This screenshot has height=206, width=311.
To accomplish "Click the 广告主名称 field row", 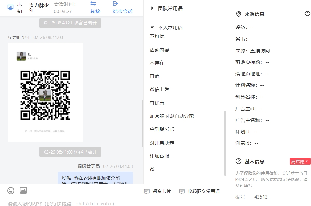I will (x=252, y=120).
